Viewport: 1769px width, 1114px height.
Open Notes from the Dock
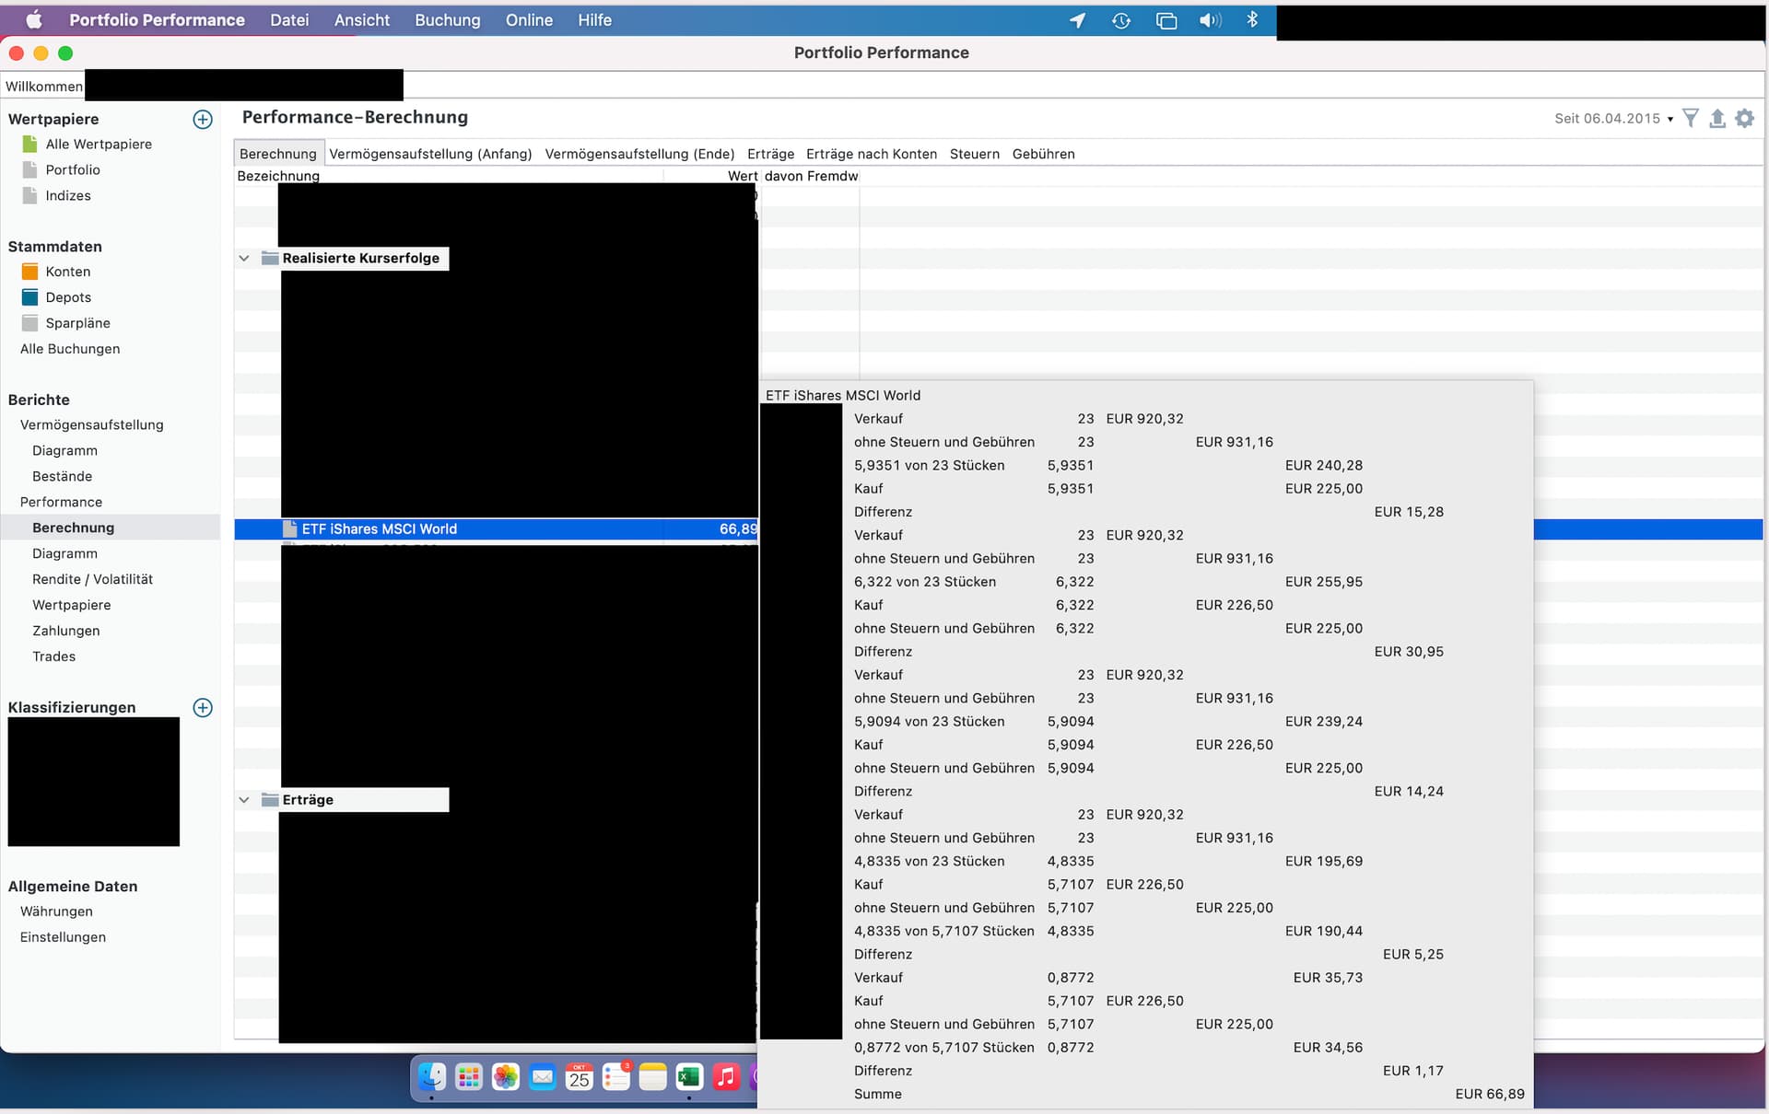tap(653, 1077)
